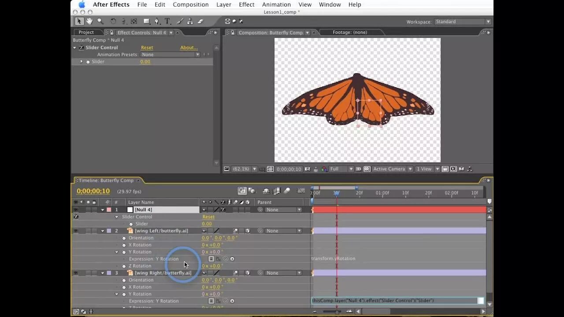Click Reset for Slider Control in timeline
Image resolution: width=564 pixels, height=317 pixels.
click(x=208, y=217)
